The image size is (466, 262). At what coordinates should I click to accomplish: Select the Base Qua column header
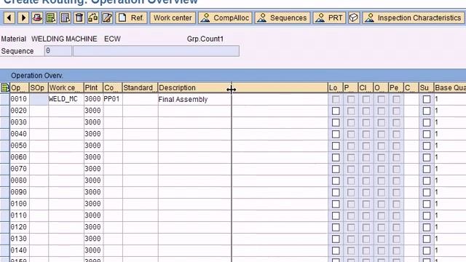pyautogui.click(x=450, y=87)
